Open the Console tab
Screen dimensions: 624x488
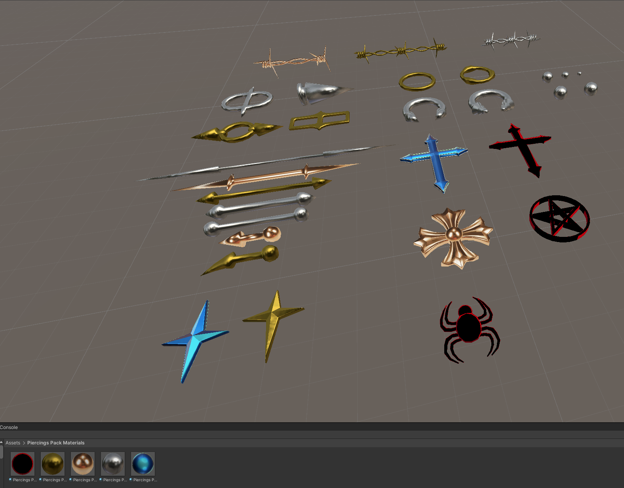(x=9, y=427)
